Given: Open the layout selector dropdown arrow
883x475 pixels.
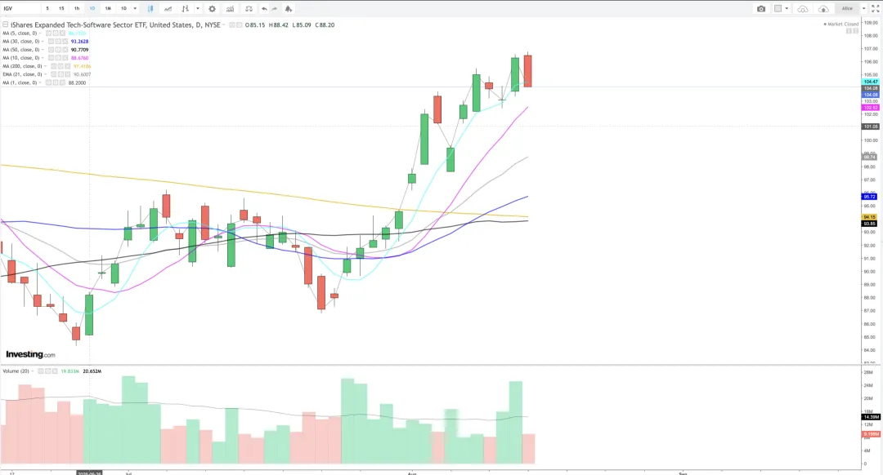Looking at the screenshot, I should 787,8.
